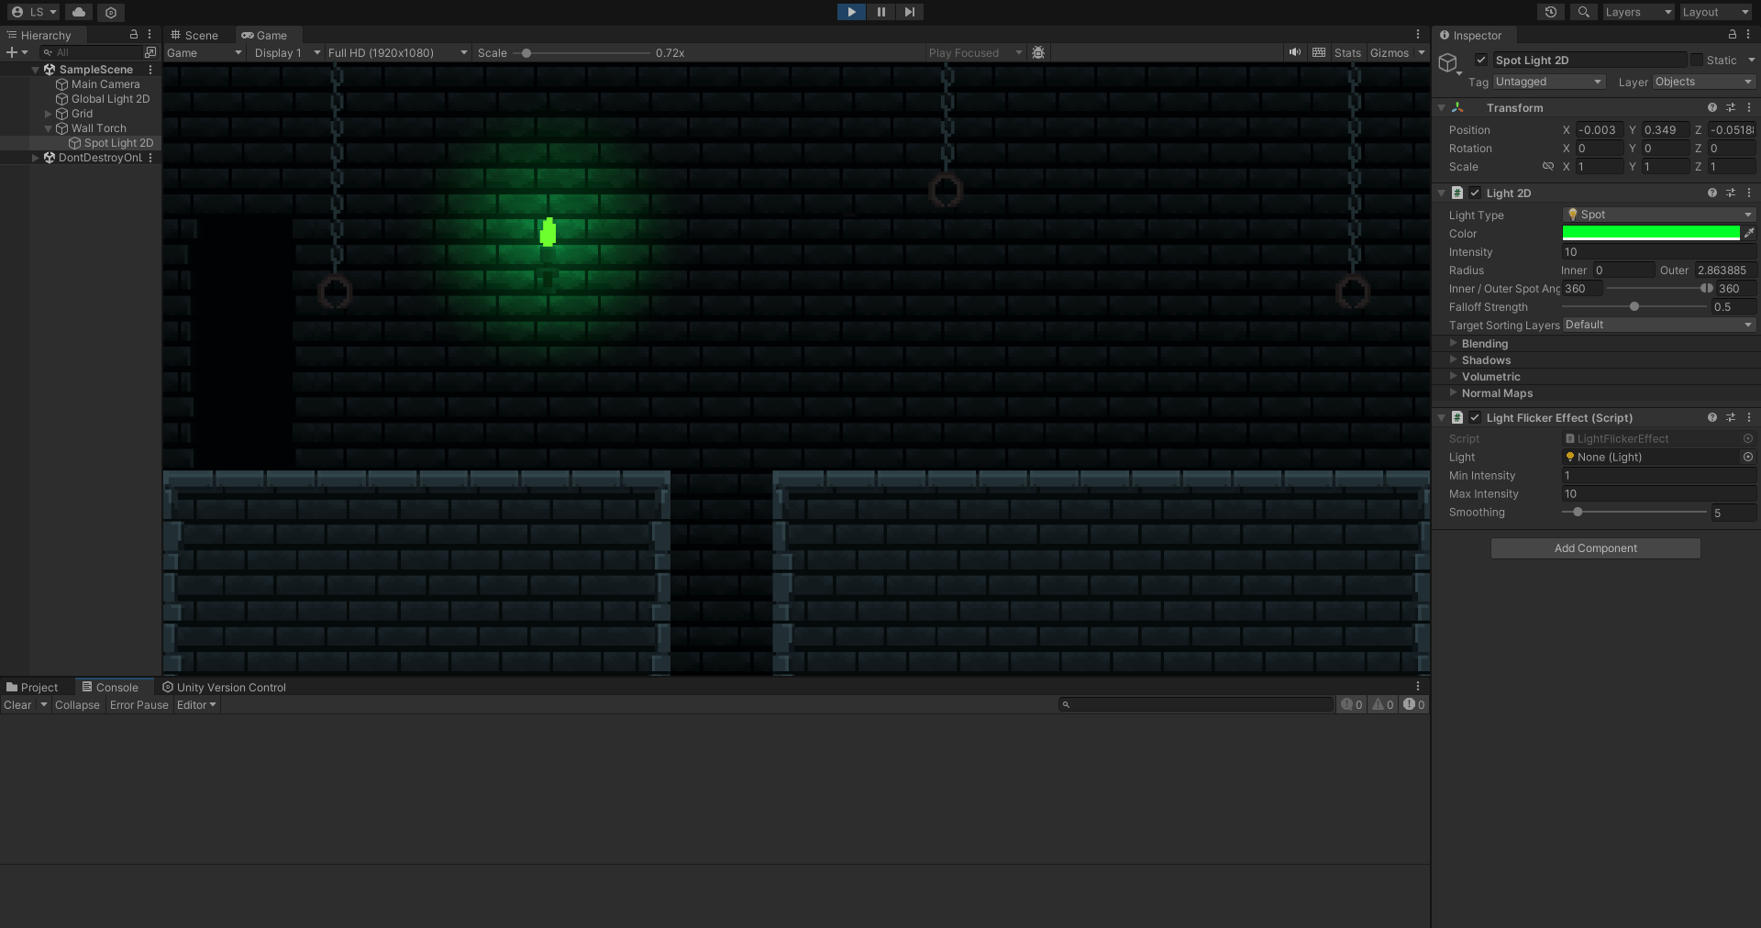Click the Add Component button
Viewport: 1761px width, 928px height.
[x=1596, y=548]
